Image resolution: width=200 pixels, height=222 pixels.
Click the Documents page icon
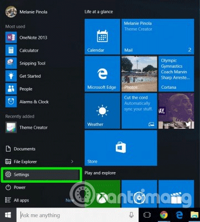click(x=8, y=149)
